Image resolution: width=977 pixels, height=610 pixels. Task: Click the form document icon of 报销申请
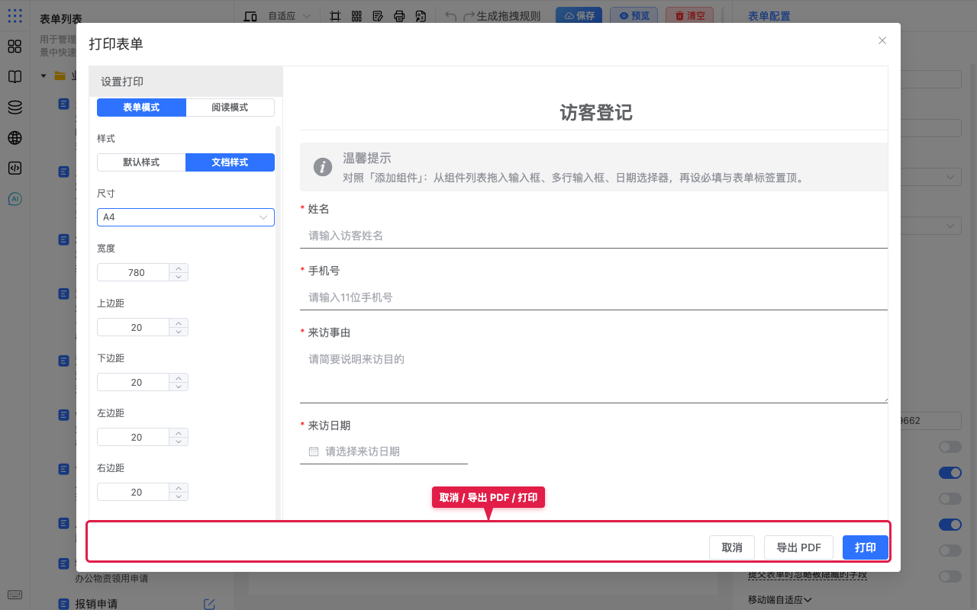click(65, 604)
